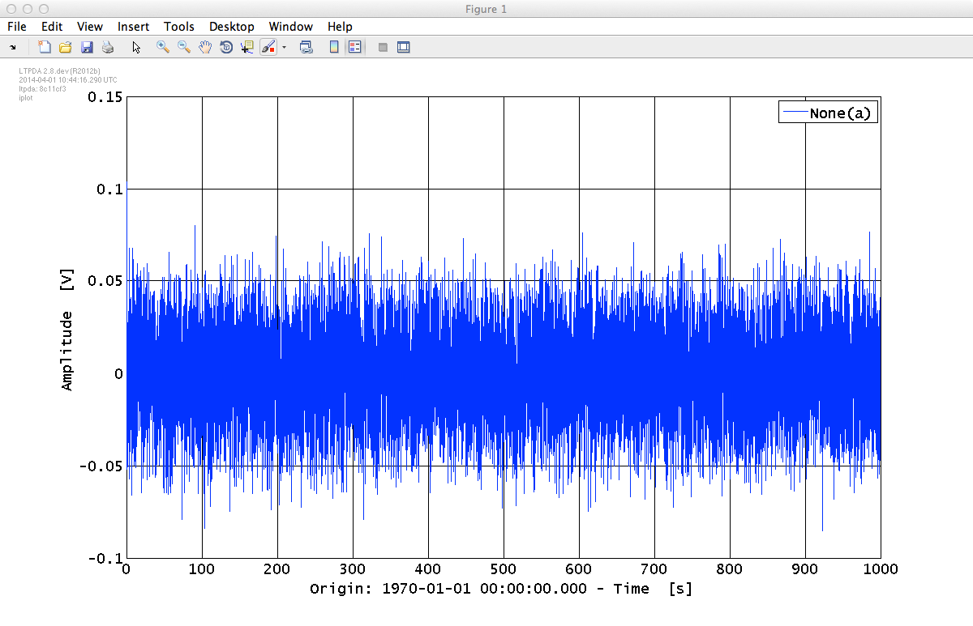Click the Link Plot icon
This screenshot has height=626, width=973.
306,48
